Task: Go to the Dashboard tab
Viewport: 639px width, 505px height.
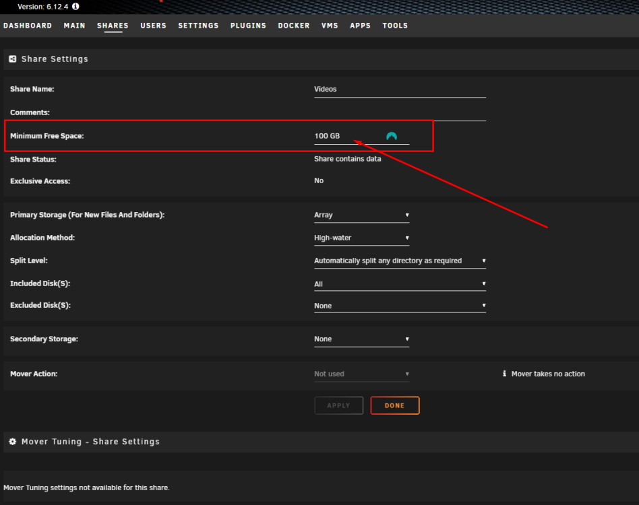Action: 28,26
